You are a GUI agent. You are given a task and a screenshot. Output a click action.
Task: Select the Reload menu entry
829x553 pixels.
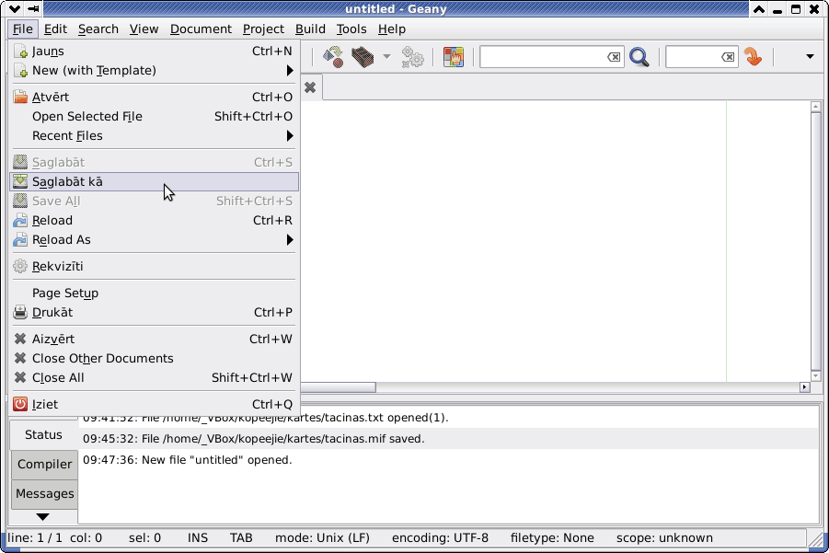point(155,221)
